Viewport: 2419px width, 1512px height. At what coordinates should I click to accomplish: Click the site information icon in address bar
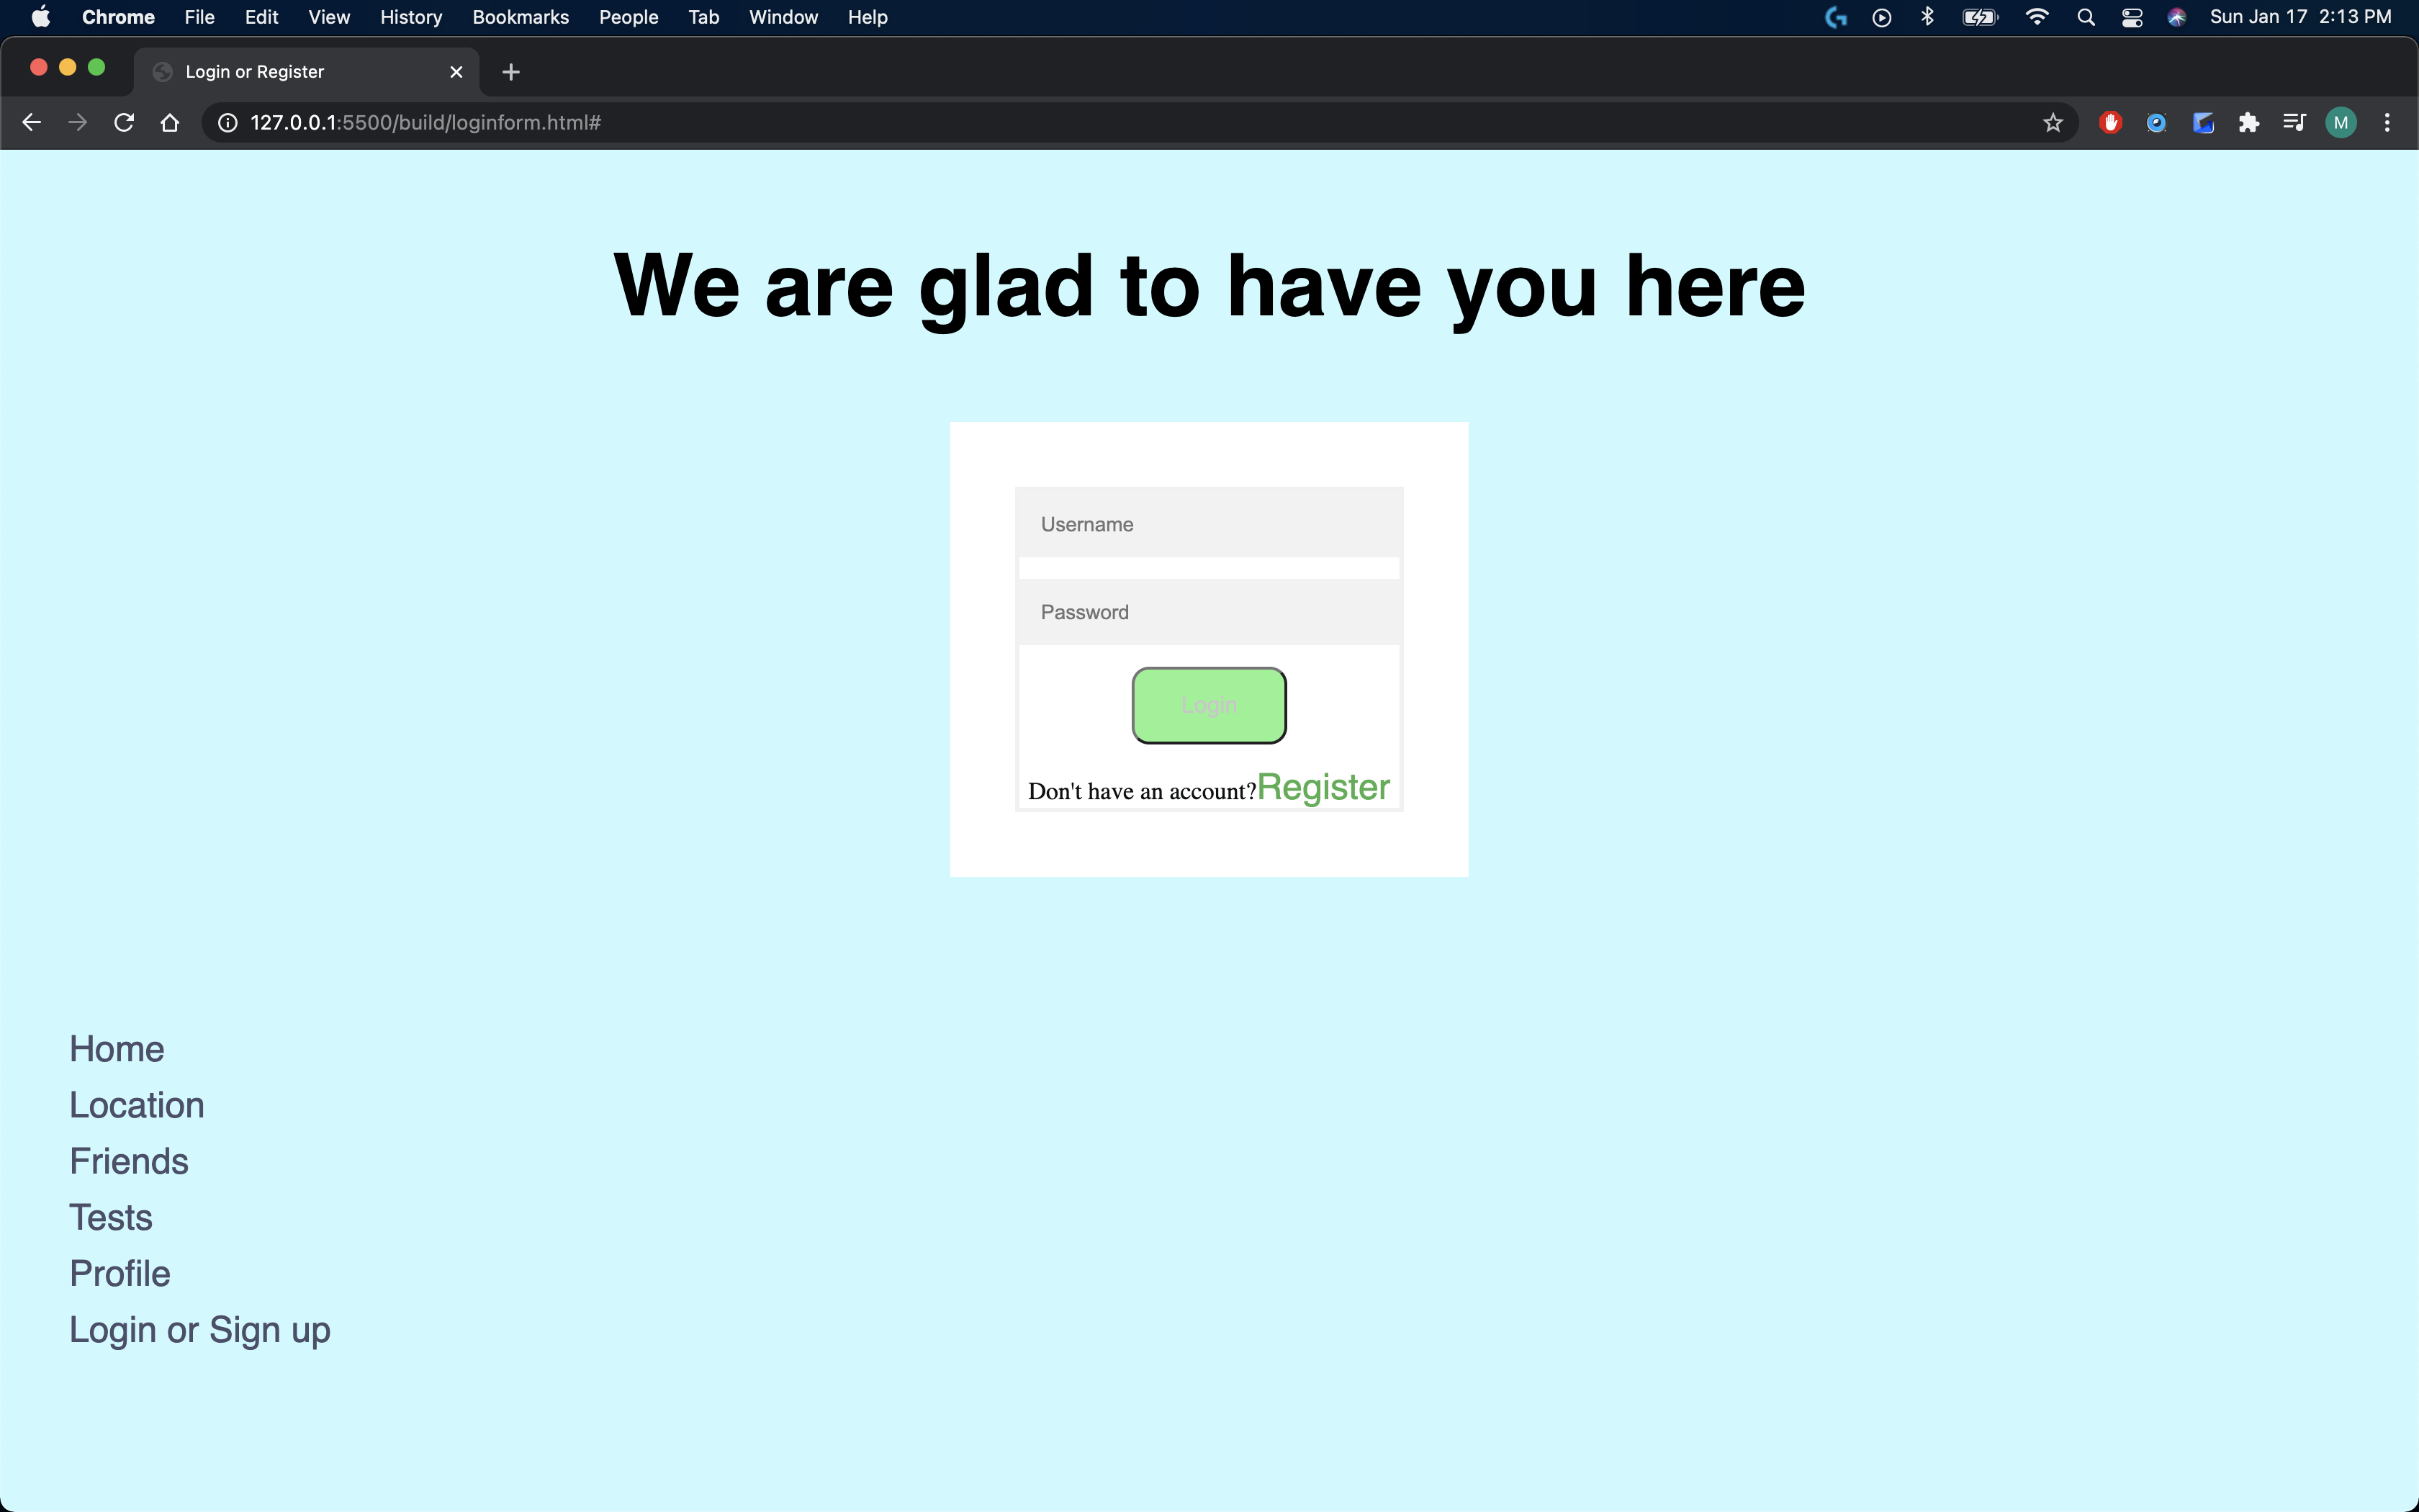(228, 122)
